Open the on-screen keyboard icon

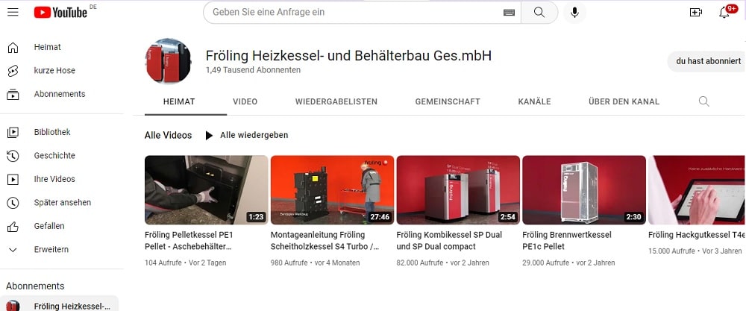click(x=509, y=13)
